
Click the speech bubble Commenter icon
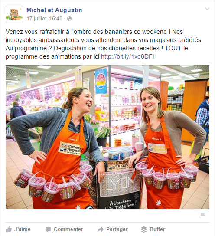click(x=48, y=229)
